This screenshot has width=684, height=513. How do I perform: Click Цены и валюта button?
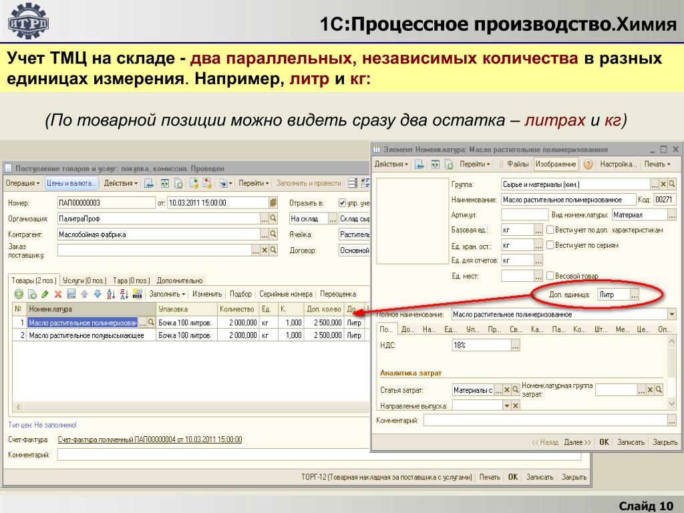(71, 183)
